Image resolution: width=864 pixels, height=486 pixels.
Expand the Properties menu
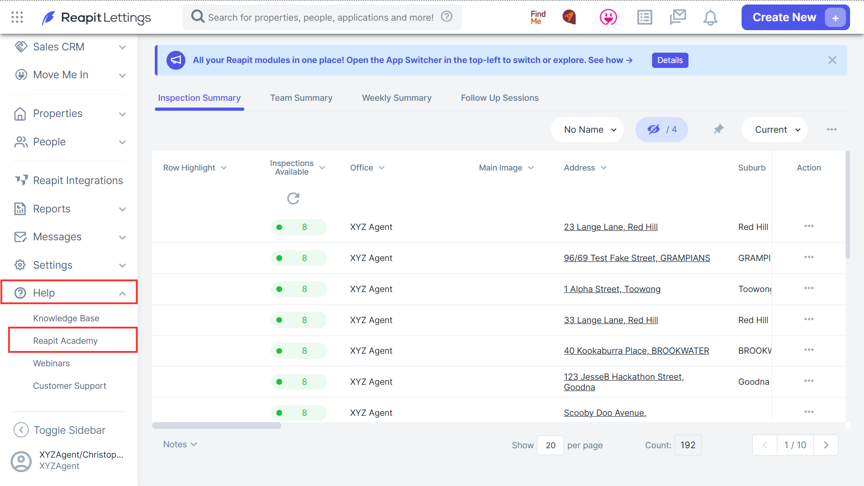coord(70,113)
